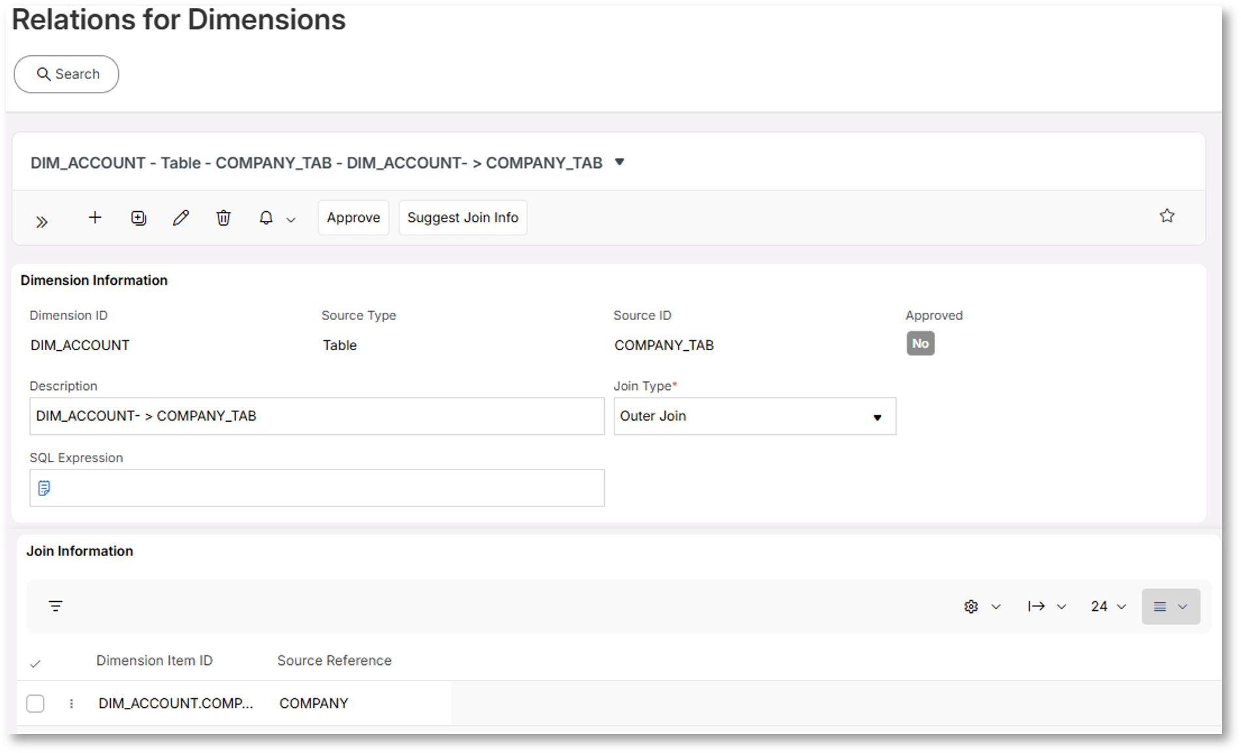Screen dimensions: 1241x753
Task: Open the bell dropdown chevron
Action: coord(291,220)
